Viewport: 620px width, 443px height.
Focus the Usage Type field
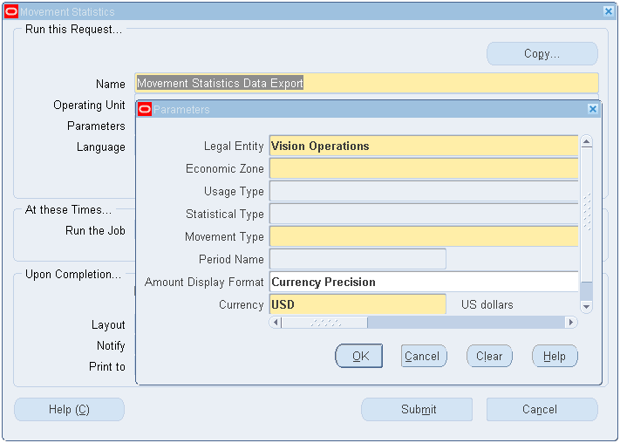coord(424,192)
